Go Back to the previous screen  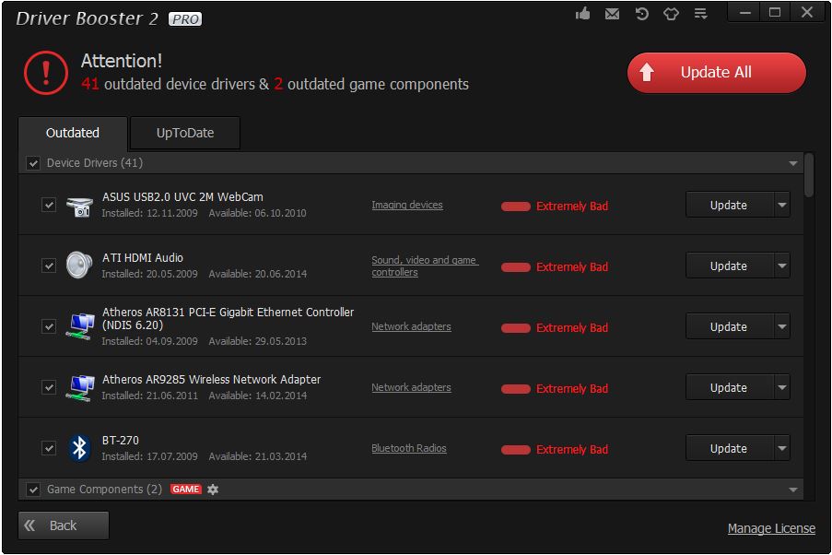coord(64,525)
